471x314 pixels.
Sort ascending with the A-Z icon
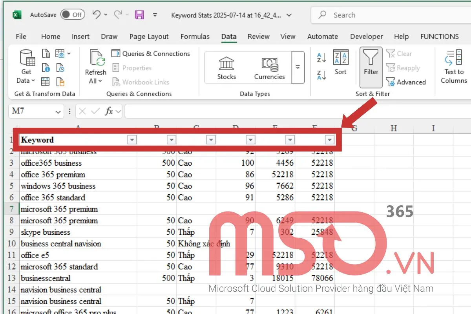pos(321,58)
